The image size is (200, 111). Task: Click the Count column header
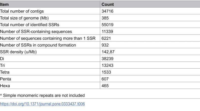(x=107, y=5)
